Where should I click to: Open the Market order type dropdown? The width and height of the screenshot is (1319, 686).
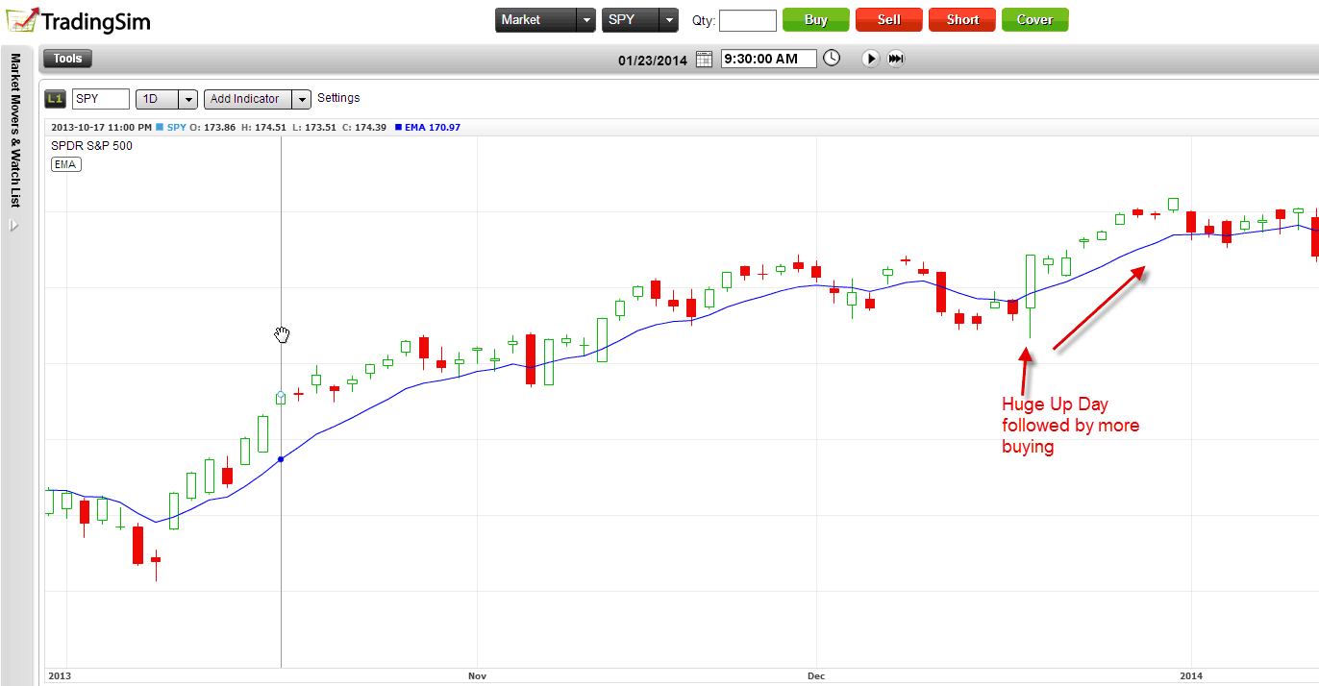click(585, 20)
